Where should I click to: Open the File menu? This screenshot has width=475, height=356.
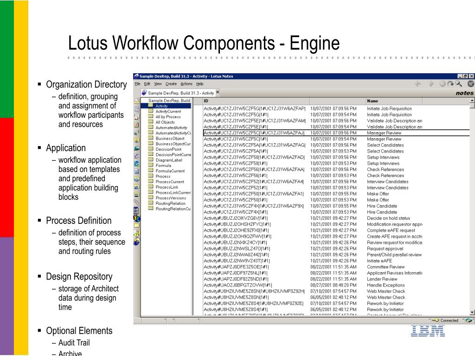pyautogui.click(x=137, y=84)
